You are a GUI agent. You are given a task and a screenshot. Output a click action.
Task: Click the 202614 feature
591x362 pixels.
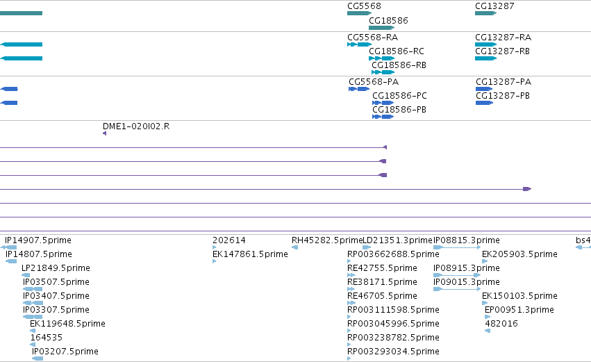point(215,247)
